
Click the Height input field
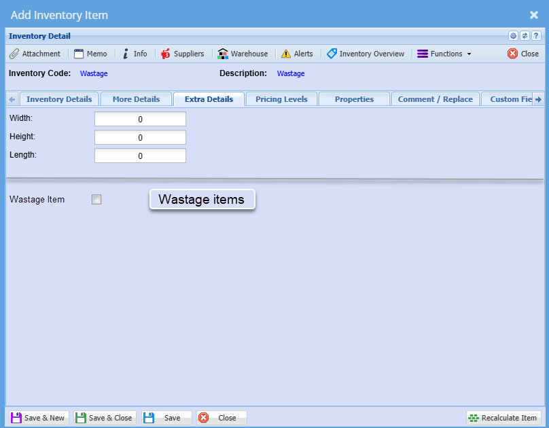(140, 137)
